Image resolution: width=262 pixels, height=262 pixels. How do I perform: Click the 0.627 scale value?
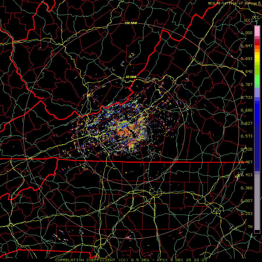coord(247,123)
